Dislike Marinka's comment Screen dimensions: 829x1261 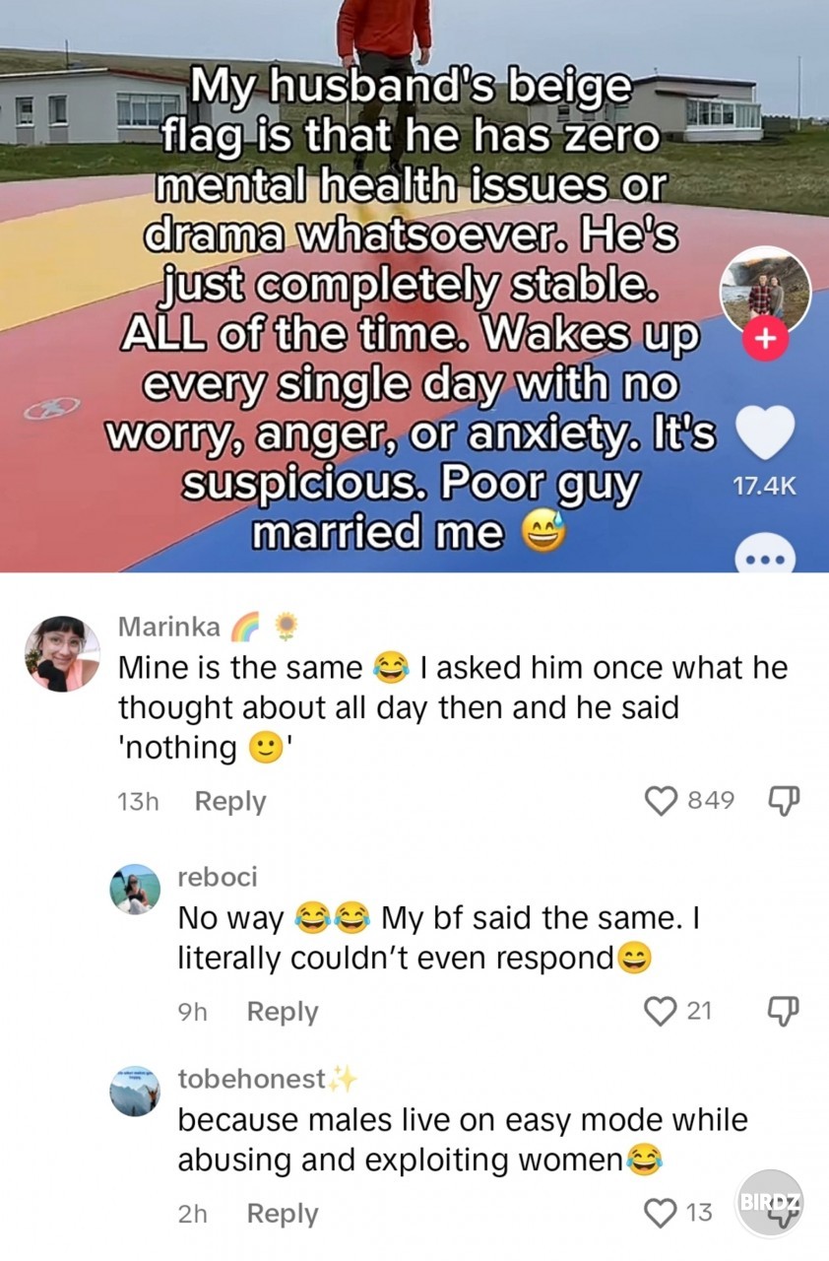pyautogui.click(x=783, y=801)
